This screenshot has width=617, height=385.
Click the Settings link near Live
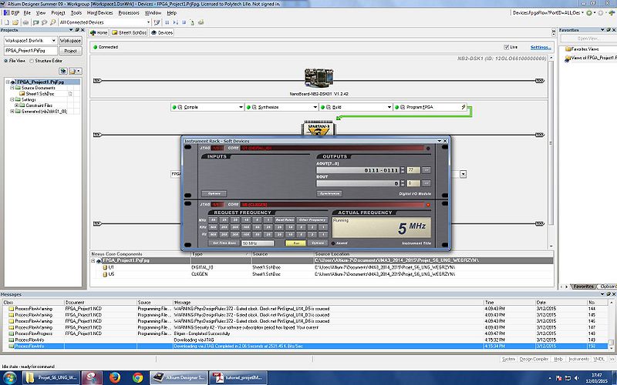pyautogui.click(x=540, y=48)
